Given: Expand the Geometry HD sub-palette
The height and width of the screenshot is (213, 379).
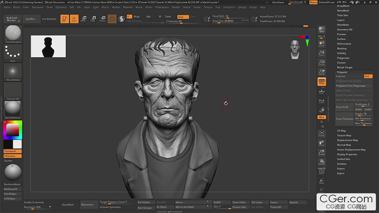Looking at the screenshot, I should pos(345,29).
